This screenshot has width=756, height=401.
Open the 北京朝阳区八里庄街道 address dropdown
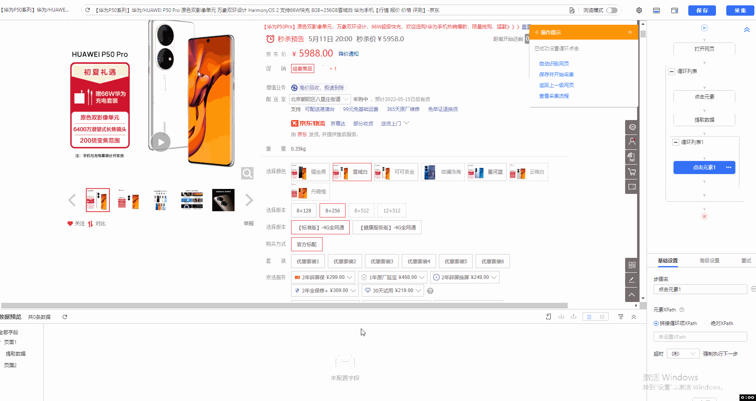320,99
